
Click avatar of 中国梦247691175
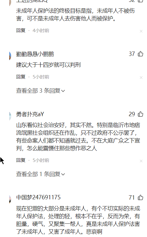[x=10, y=199]
